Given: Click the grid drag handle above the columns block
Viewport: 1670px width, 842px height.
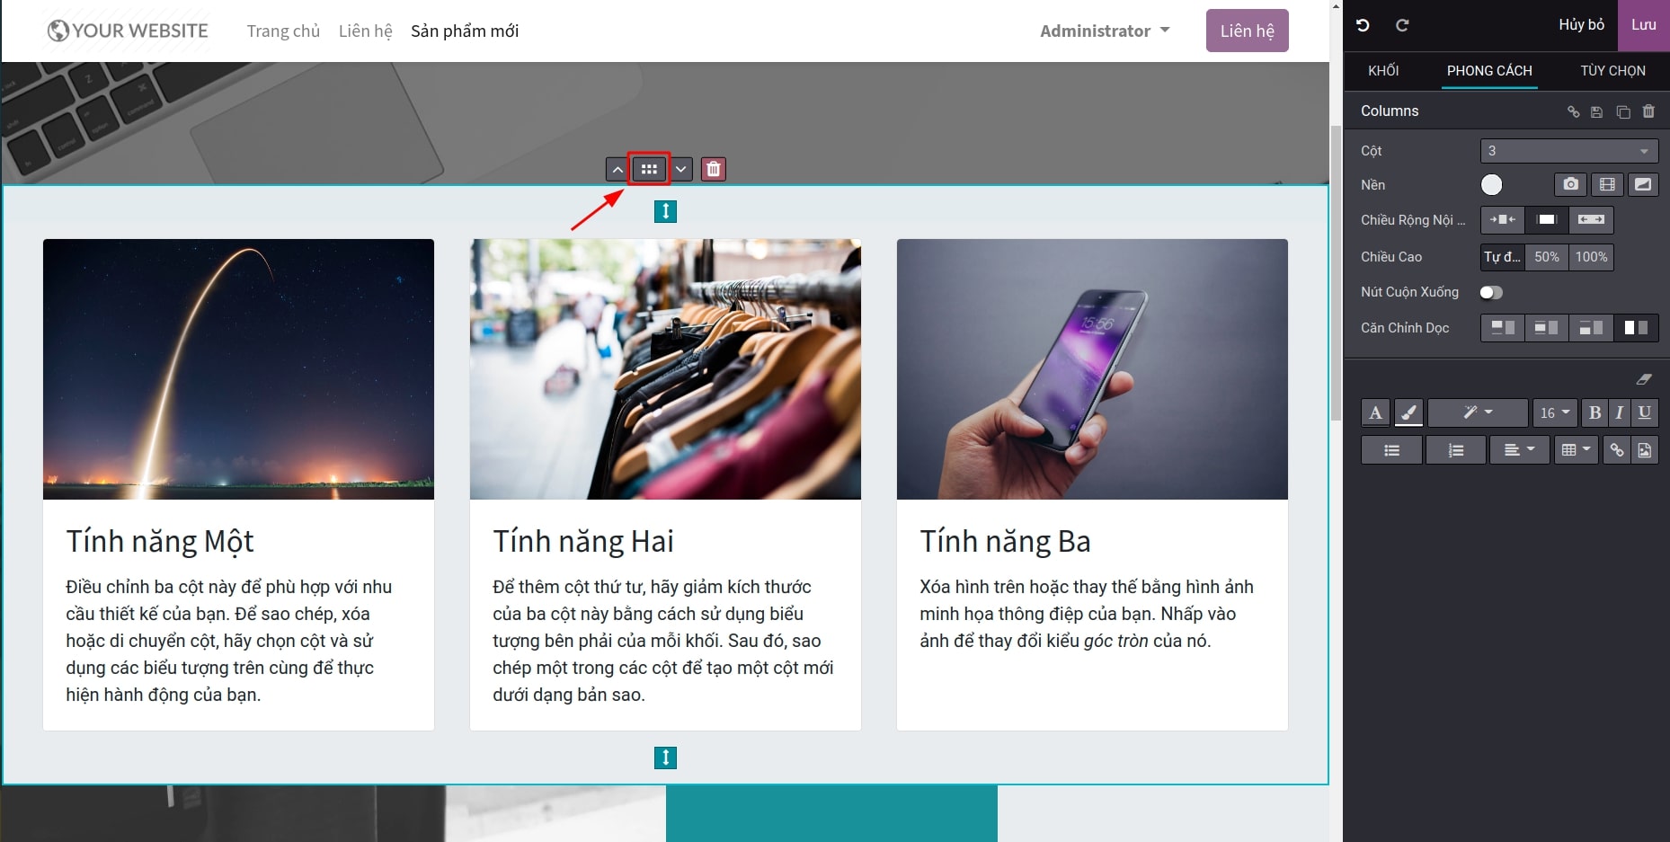Looking at the screenshot, I should coord(649,169).
